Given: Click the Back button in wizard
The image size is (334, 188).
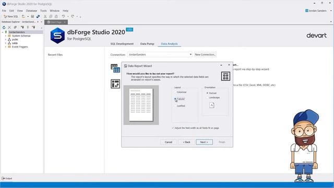Looking at the screenshot, I should [186, 142].
